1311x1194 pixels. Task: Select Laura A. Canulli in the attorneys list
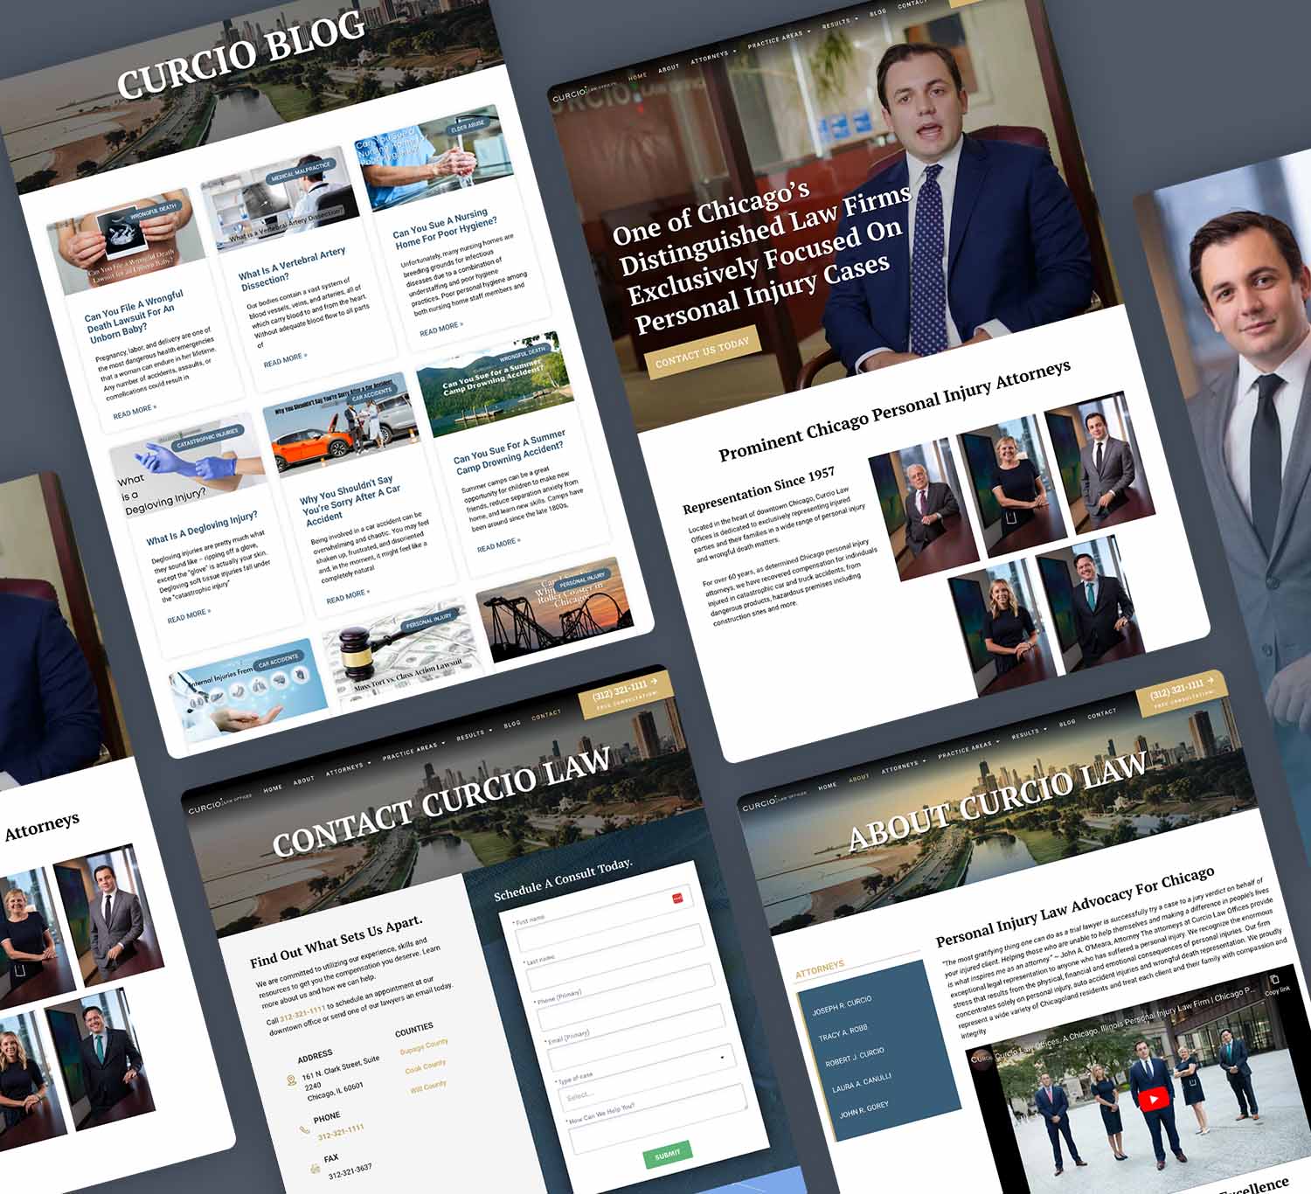tap(862, 1082)
